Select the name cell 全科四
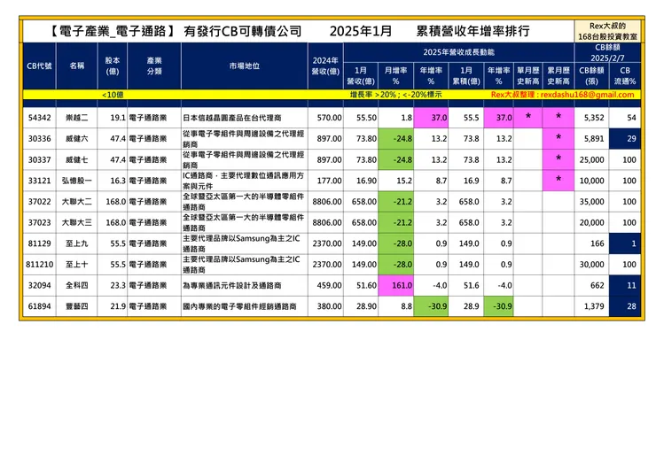This screenshot has width=656, height=463. pyautogui.click(x=76, y=285)
